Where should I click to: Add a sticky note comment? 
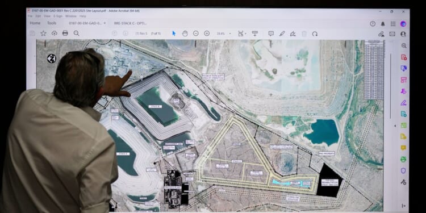point(271,34)
